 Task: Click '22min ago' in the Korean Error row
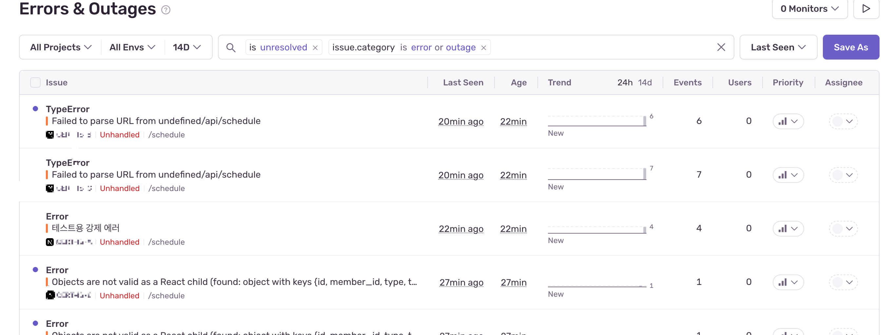(x=461, y=229)
